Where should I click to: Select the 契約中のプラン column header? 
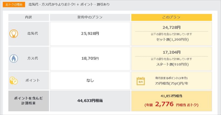[x=90, y=17]
